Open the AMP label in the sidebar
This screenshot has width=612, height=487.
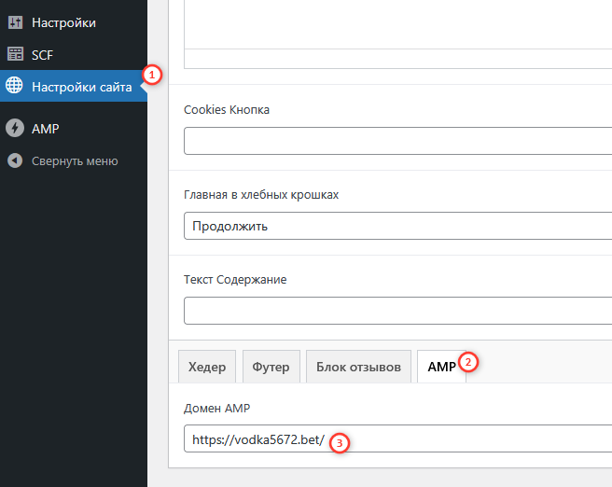point(45,129)
